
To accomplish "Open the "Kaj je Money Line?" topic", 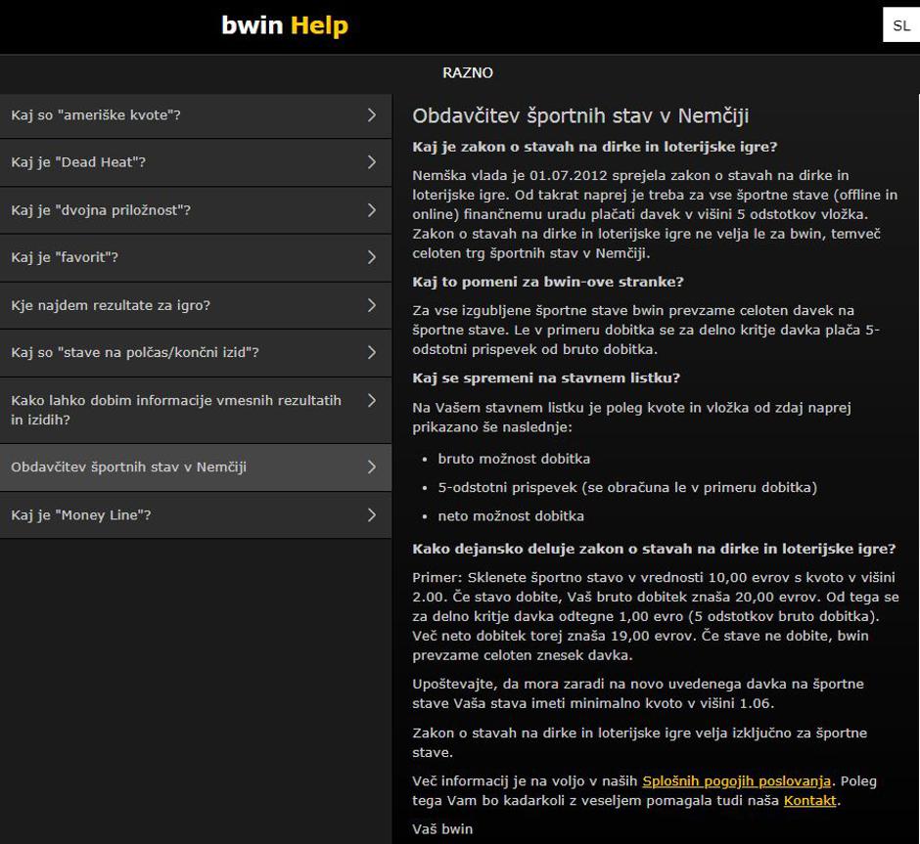I will (x=81, y=515).
